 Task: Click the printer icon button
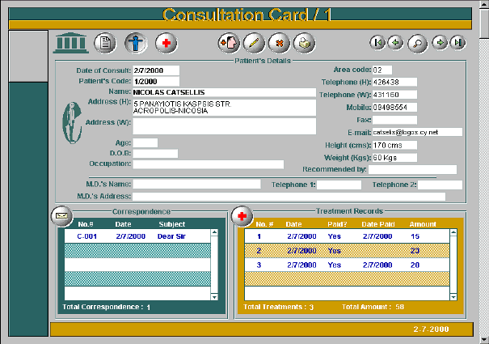305,43
